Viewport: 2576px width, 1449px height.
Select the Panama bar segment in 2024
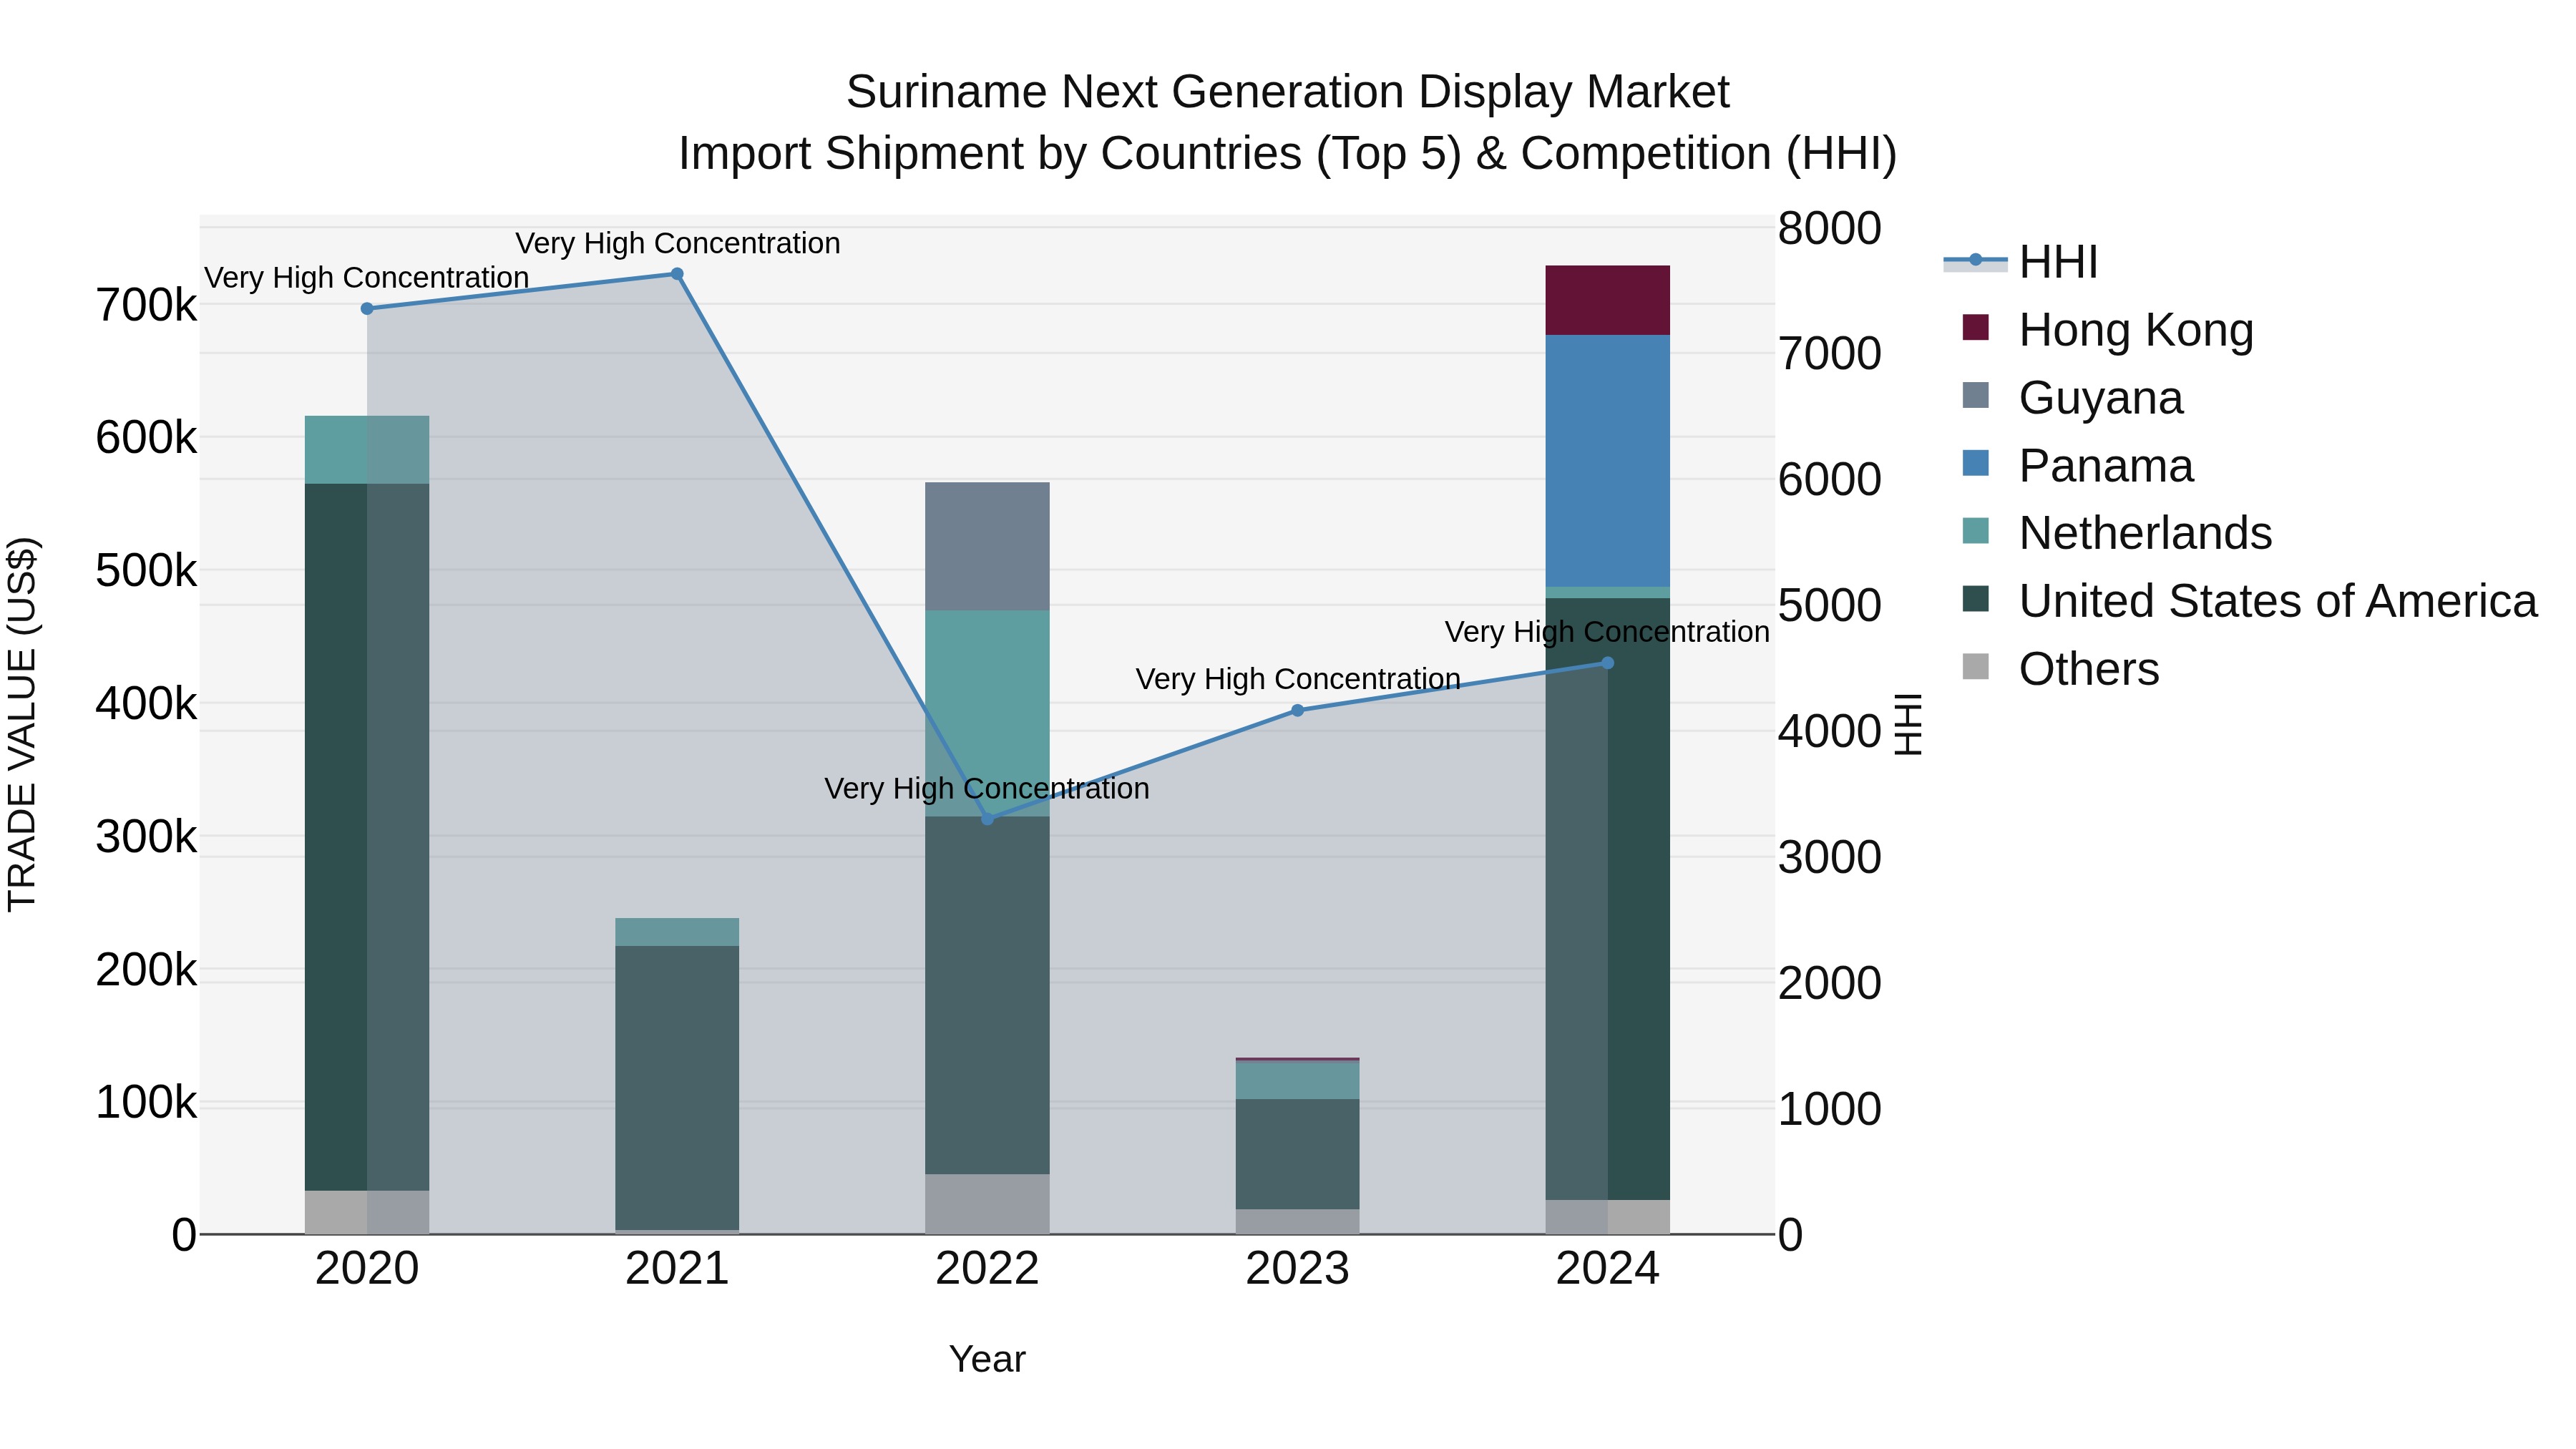(1608, 461)
